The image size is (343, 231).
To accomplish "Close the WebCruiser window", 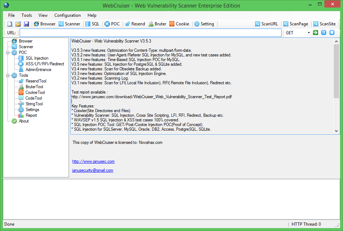I will tap(332, 4).
